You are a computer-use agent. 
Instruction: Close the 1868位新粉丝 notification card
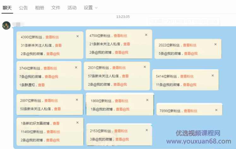pos(147,100)
